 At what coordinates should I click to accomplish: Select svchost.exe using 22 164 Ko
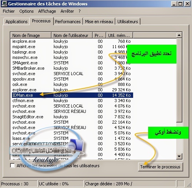coord(24,122)
